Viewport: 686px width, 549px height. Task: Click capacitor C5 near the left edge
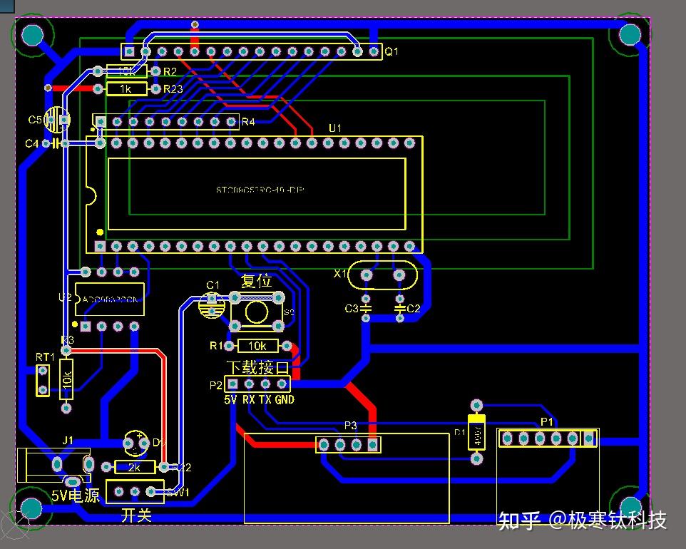pos(57,119)
